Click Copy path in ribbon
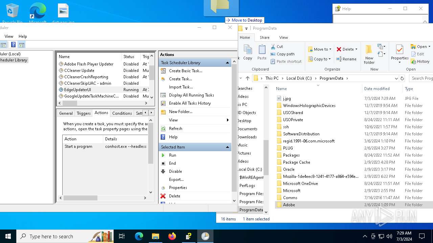This screenshot has height=243, width=433. [x=282, y=54]
